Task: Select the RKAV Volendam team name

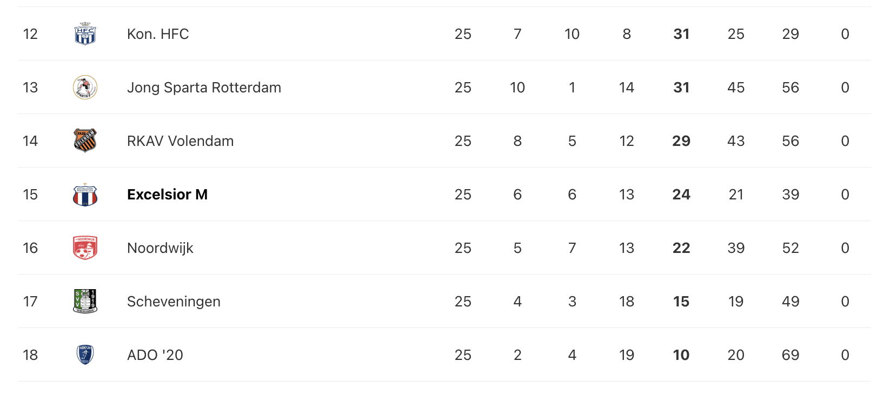Action: click(x=180, y=141)
